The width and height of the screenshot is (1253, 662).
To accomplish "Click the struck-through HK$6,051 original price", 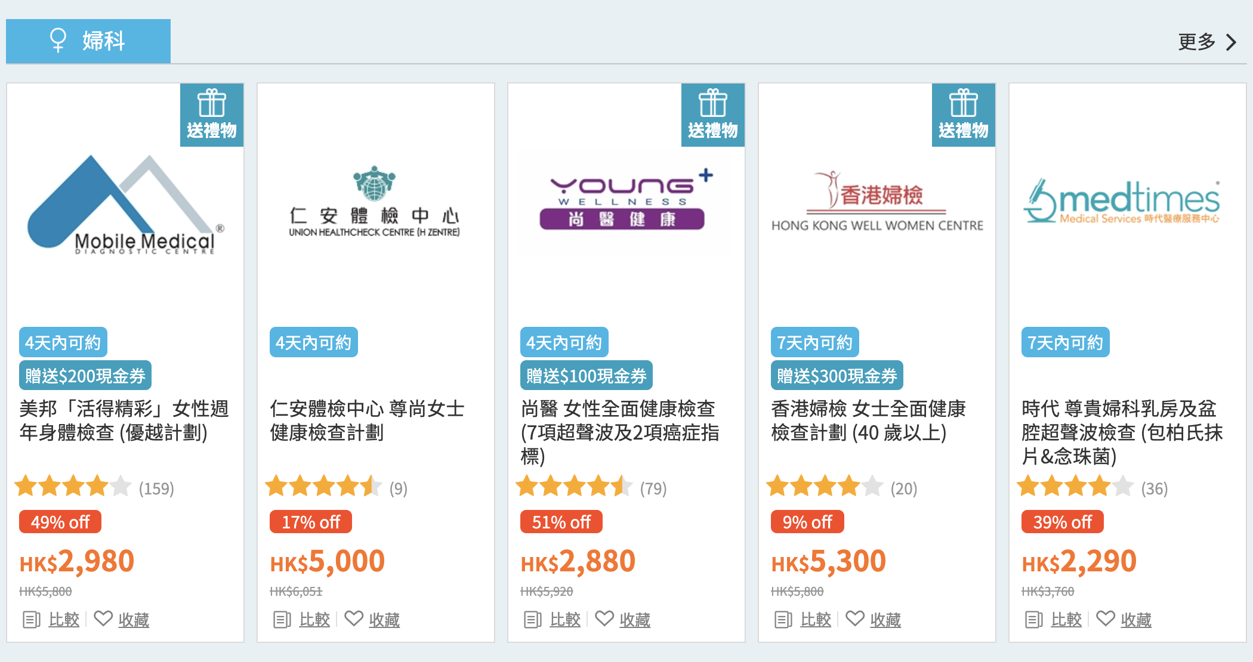I will [x=296, y=592].
